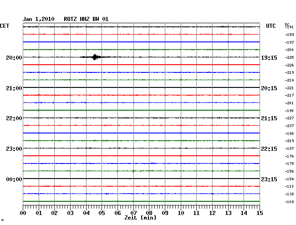Click the 'Zeit [min]' axis title

pos(140,218)
